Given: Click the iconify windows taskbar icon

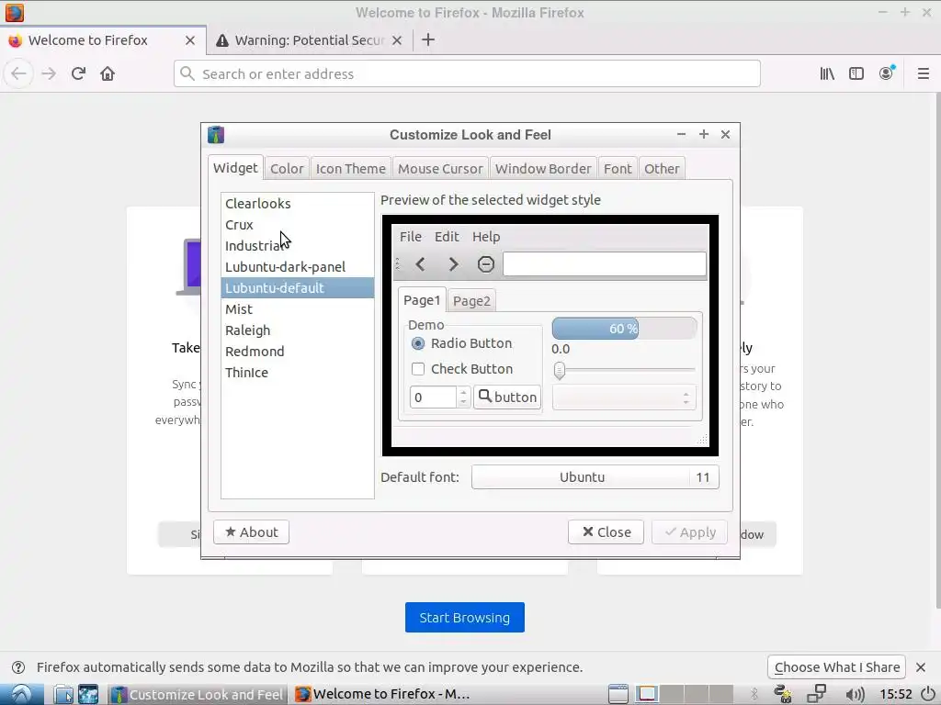Looking at the screenshot, I should [x=618, y=694].
